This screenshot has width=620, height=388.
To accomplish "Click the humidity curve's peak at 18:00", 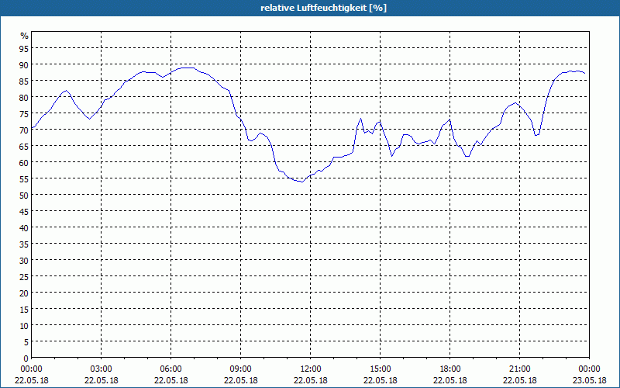I will click(449, 120).
